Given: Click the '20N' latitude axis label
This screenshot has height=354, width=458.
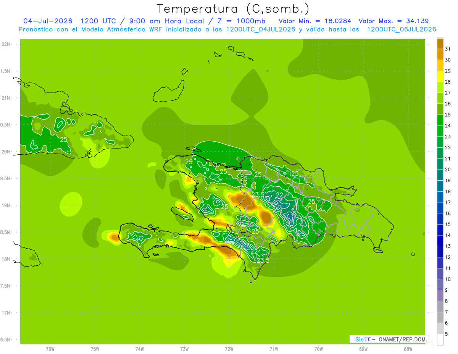Looking at the screenshot, I should tap(6, 152).
